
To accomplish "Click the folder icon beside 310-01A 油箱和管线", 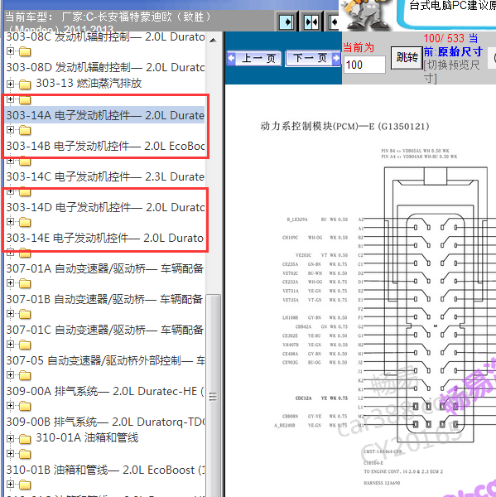I will point(25,439).
